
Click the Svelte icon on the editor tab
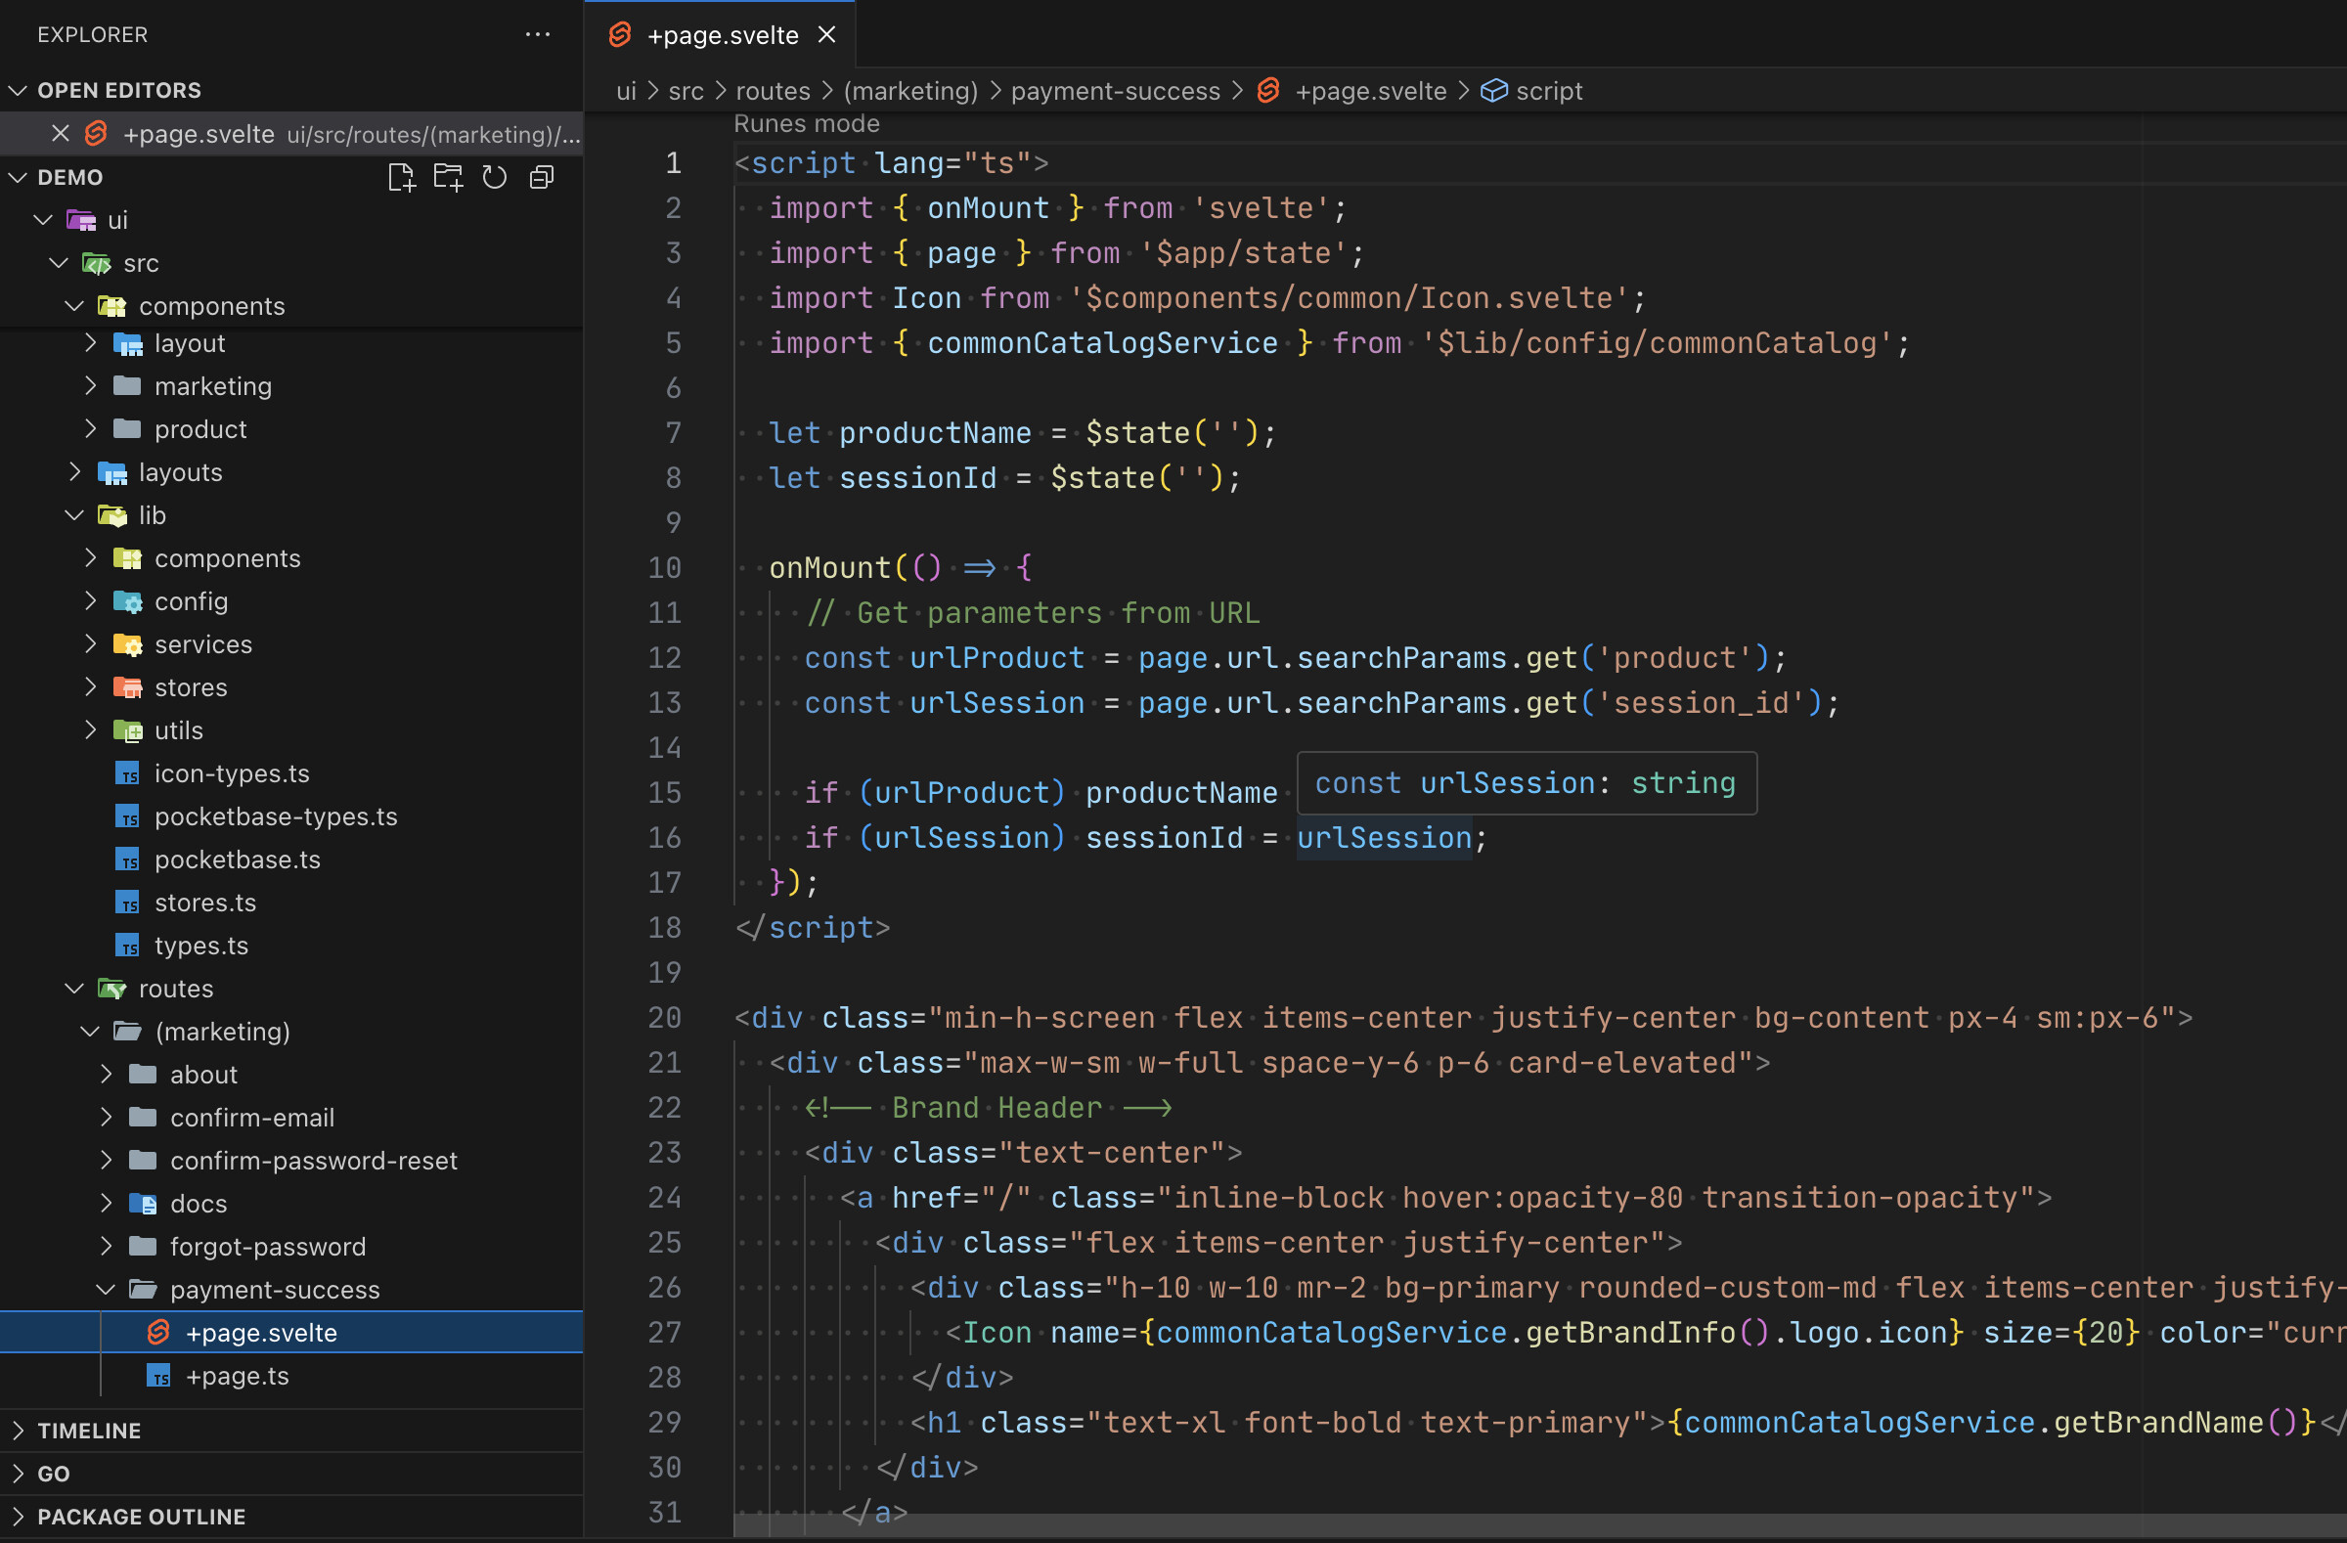coord(619,35)
